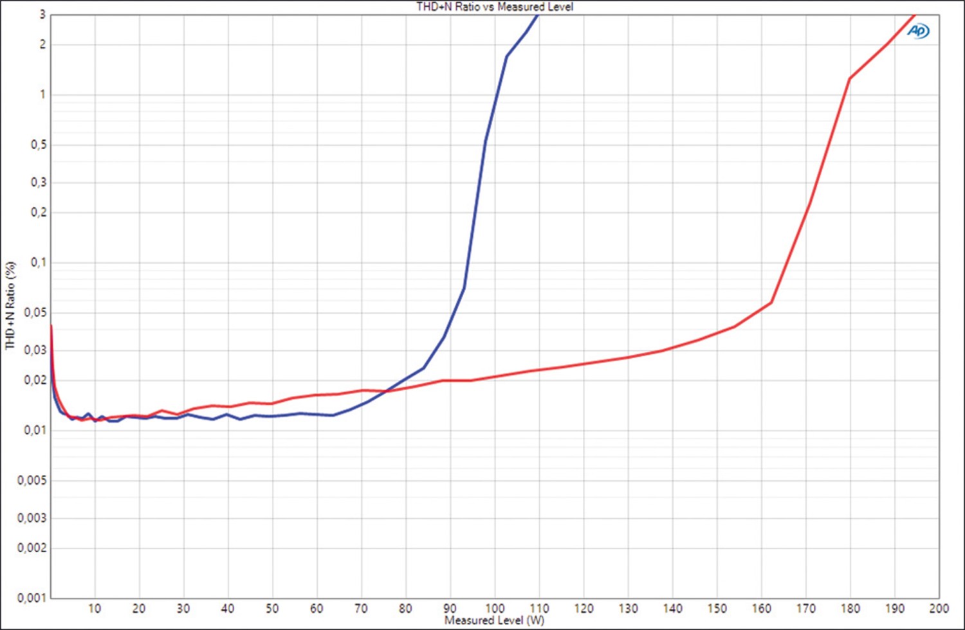This screenshot has height=630, width=965.
Task: Click the 100 tick label on x-axis
Action: pos(494,608)
